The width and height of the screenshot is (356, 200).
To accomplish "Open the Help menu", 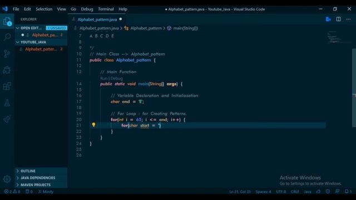I will [x=123, y=9].
